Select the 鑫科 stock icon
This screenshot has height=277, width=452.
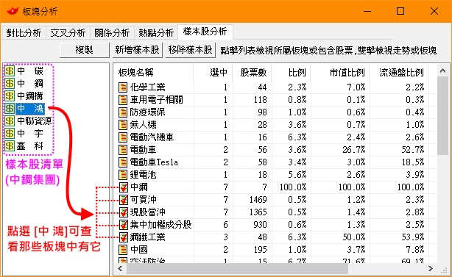(x=10, y=145)
